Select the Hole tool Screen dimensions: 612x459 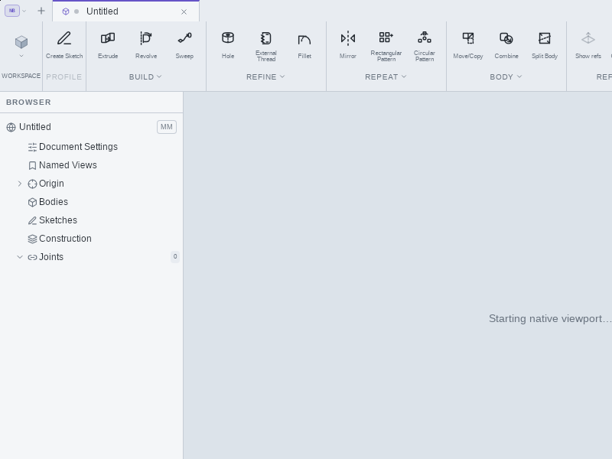[x=228, y=45]
